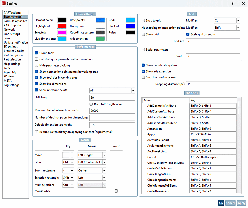Open Zoom rectangle Center dropdown

[x=92, y=170]
